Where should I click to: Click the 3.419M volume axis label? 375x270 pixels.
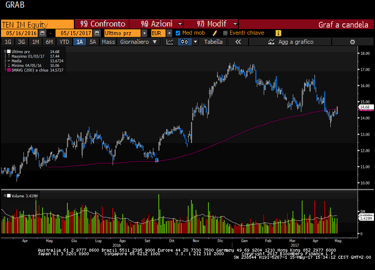(366, 219)
